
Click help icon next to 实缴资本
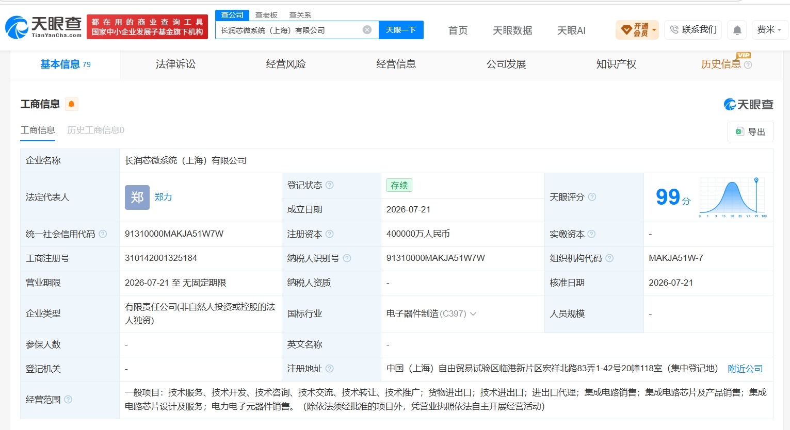click(x=591, y=234)
